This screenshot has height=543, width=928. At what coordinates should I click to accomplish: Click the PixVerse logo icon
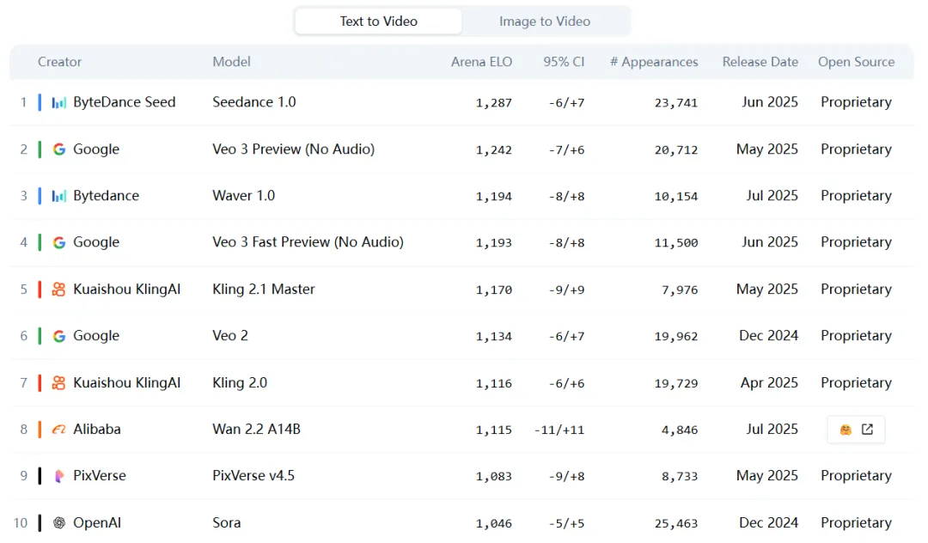(58, 476)
